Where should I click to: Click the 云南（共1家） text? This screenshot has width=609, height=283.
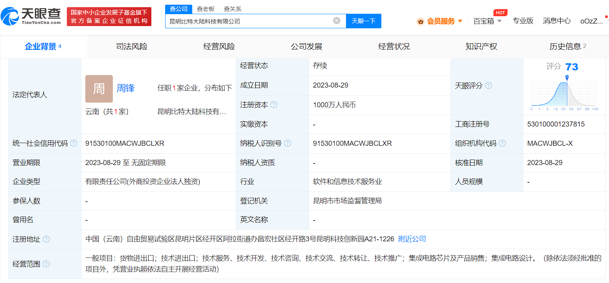107,112
